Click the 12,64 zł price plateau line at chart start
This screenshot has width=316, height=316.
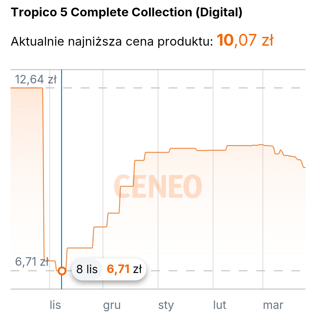(x=26, y=88)
